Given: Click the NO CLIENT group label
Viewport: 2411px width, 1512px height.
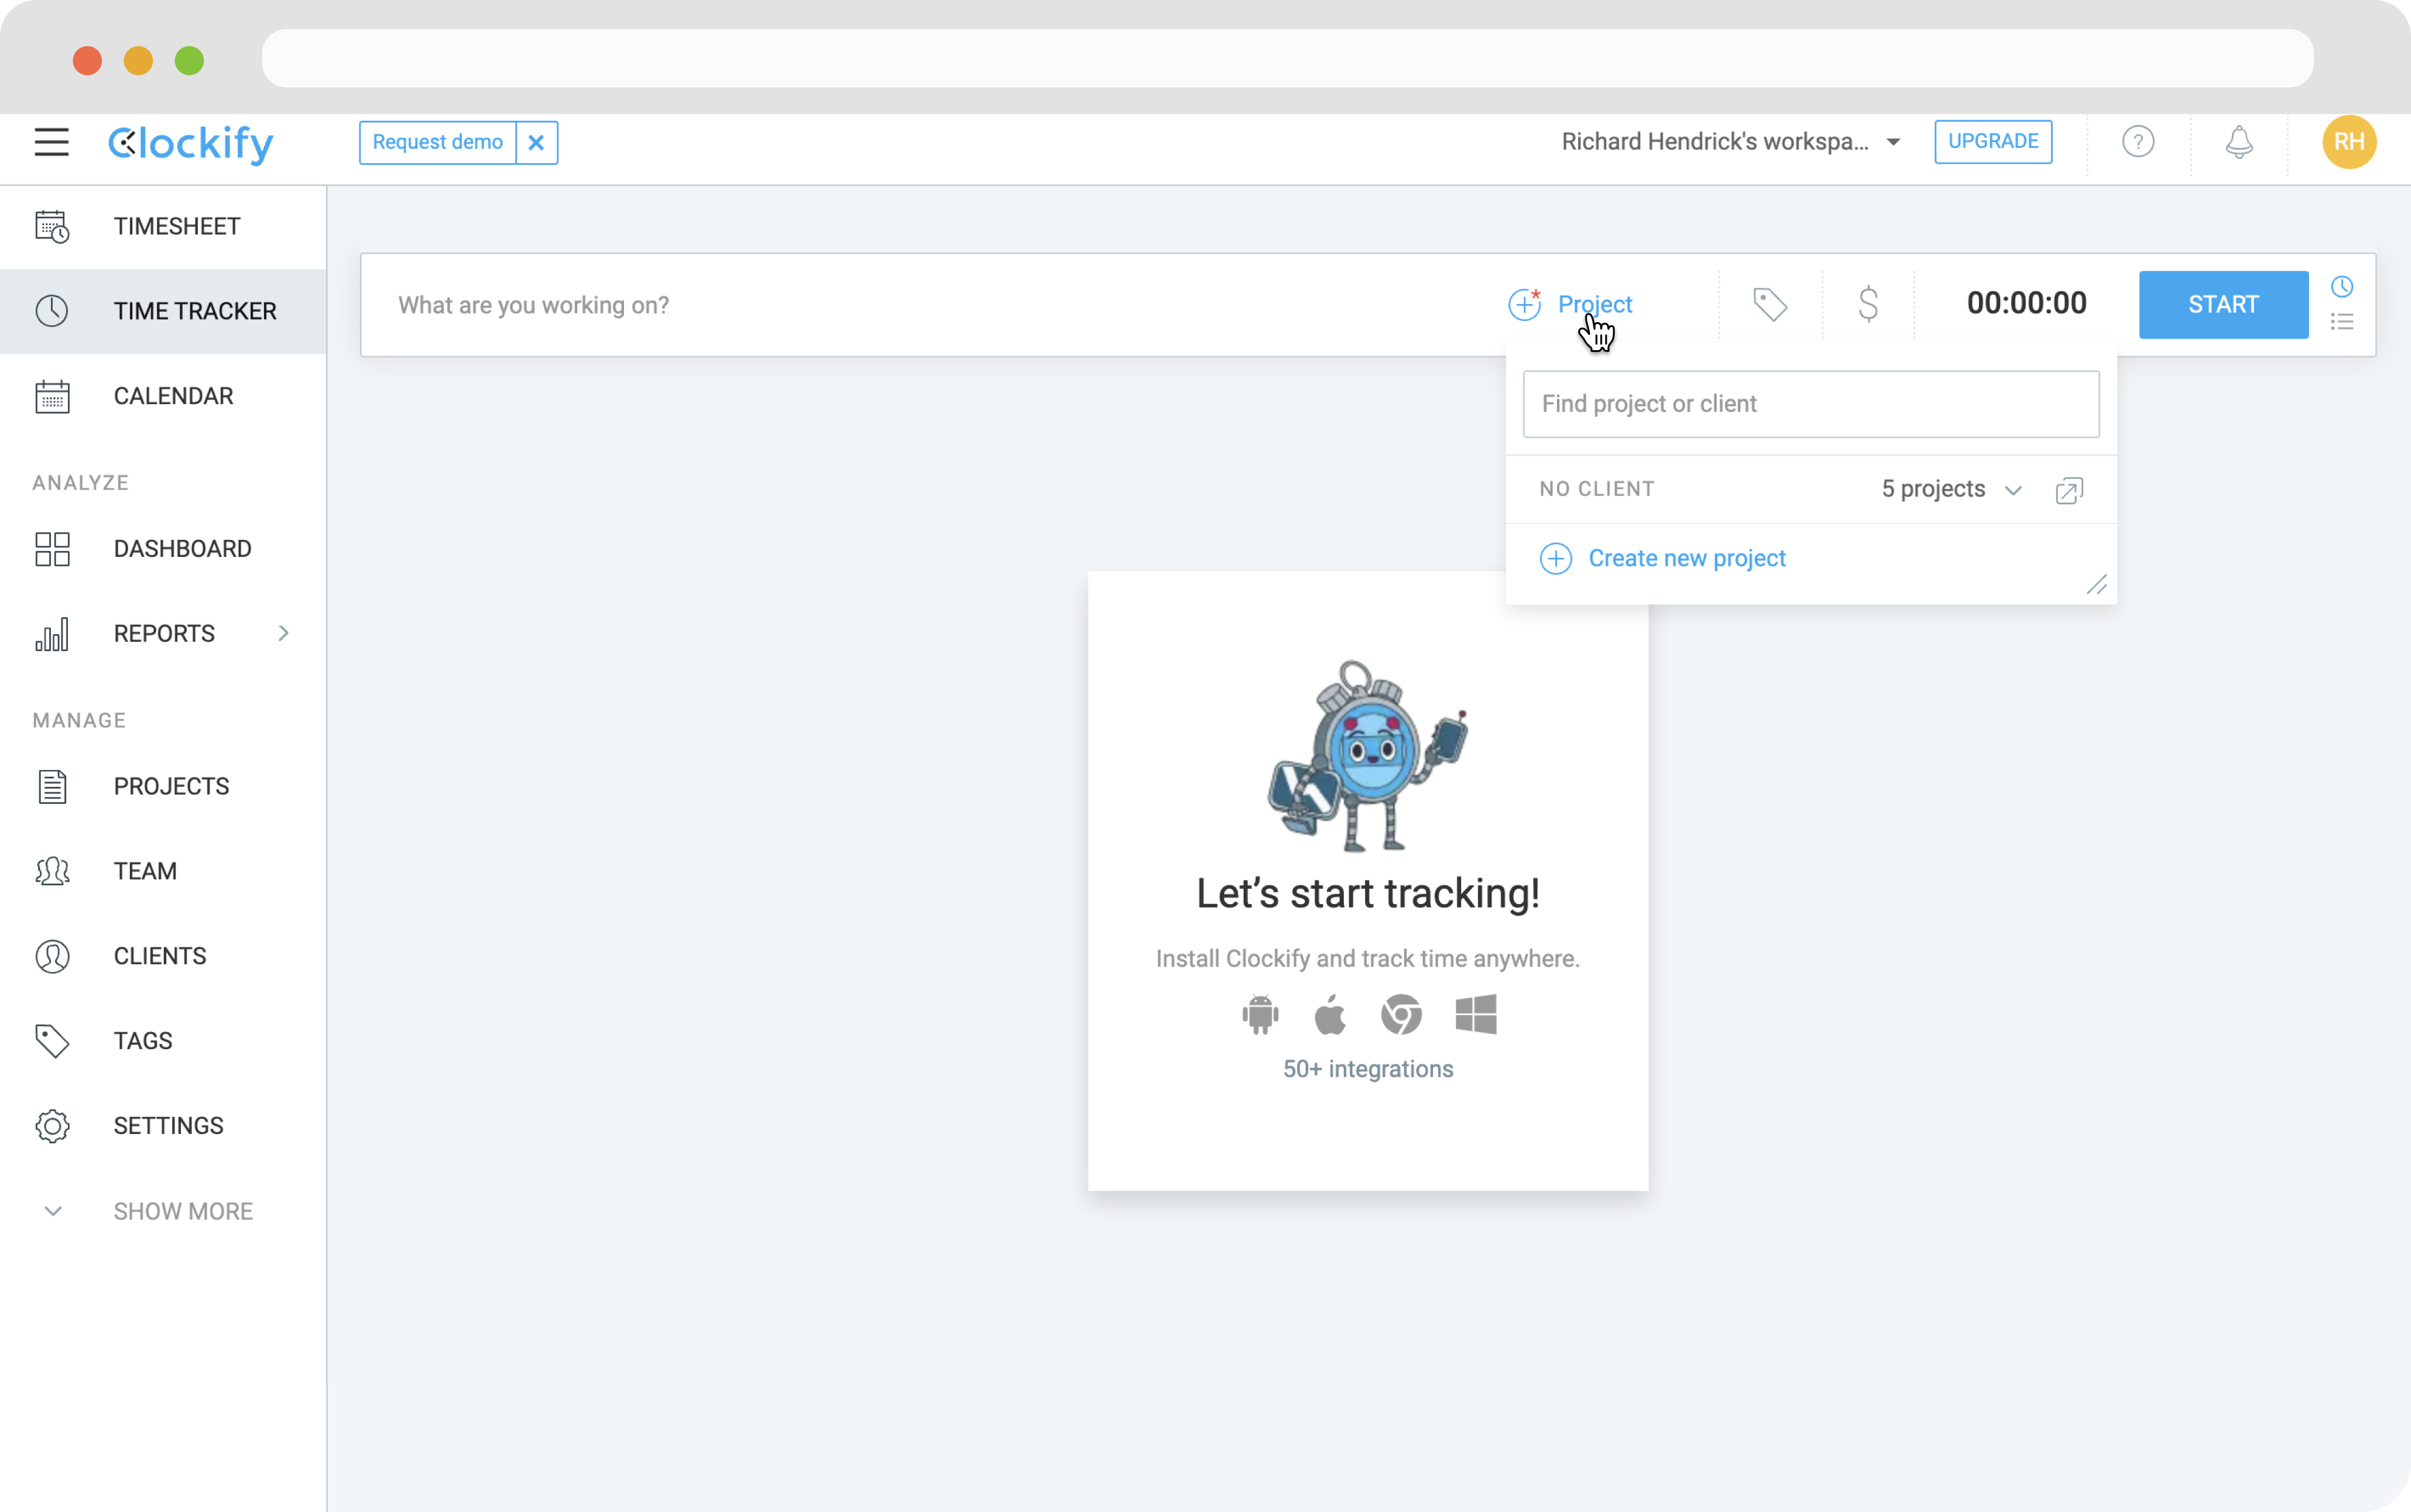Looking at the screenshot, I should click(1596, 490).
